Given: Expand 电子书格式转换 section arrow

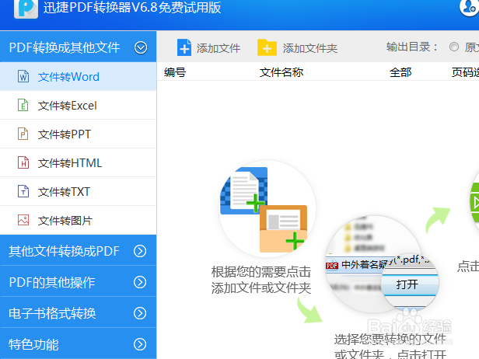Looking at the screenshot, I should point(140,313).
